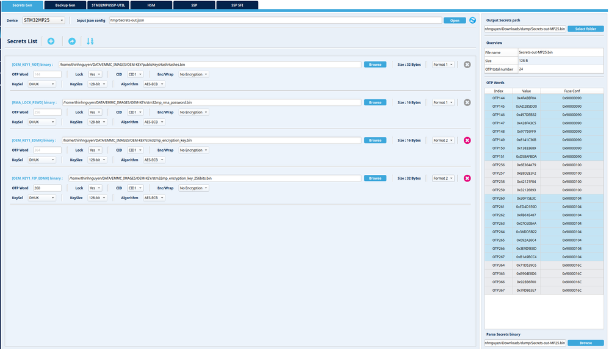Open the CID dropdown for OEM_KEY1_EDMK

(135, 150)
